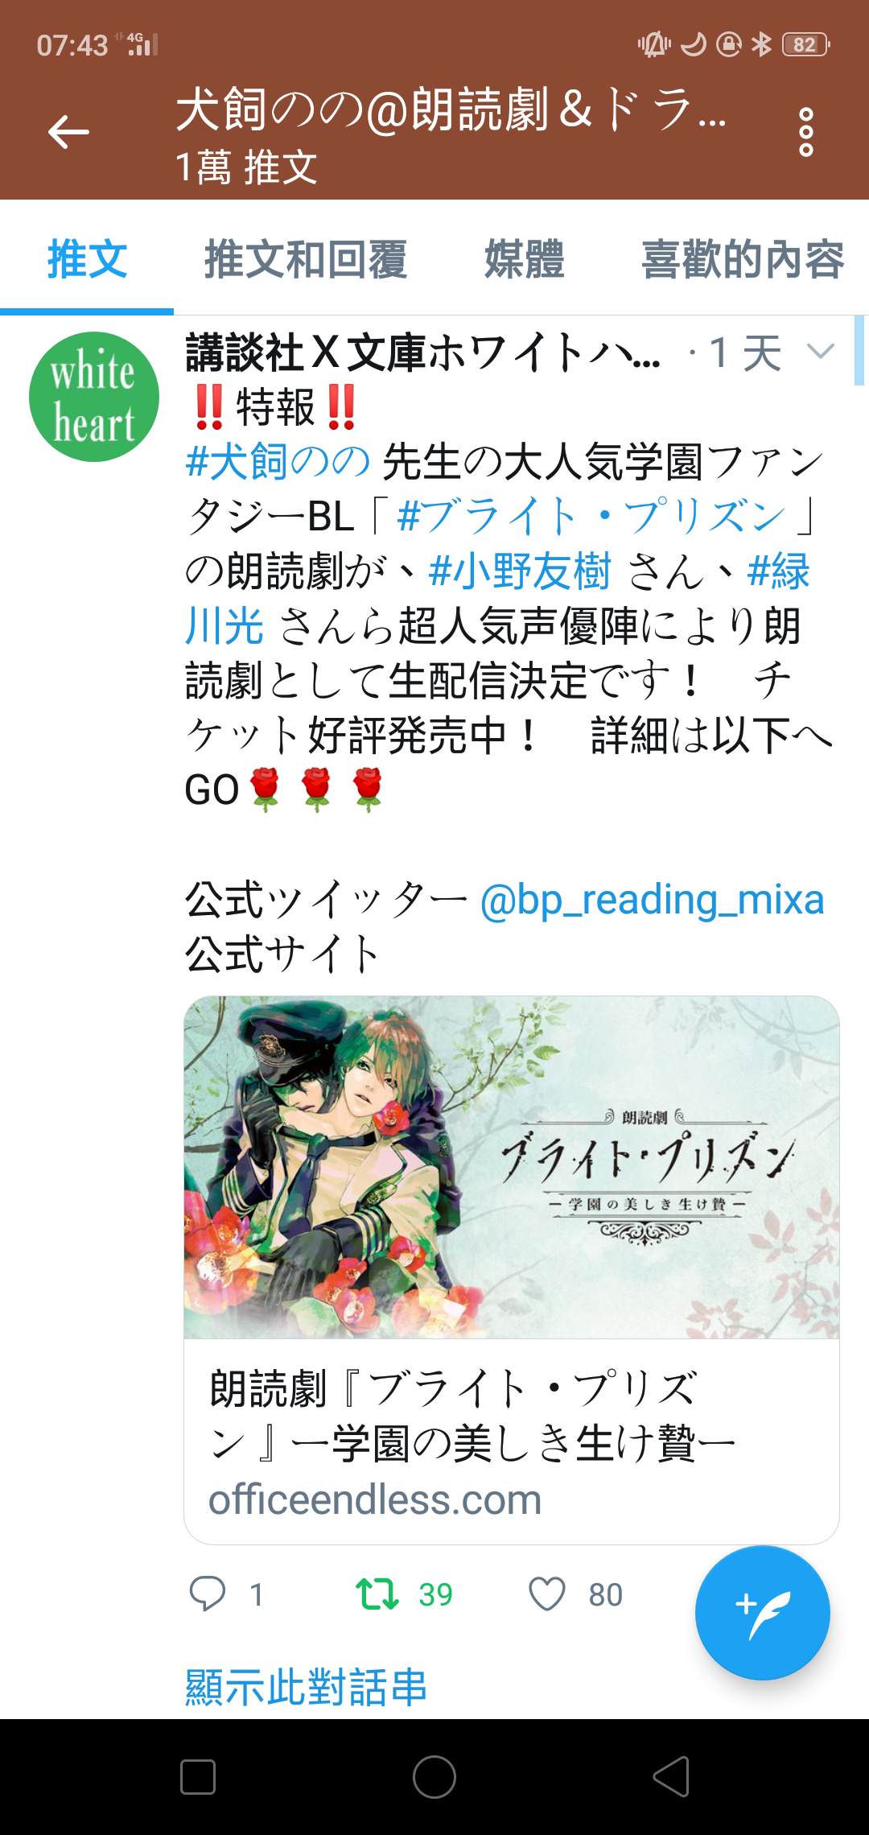Image resolution: width=869 pixels, height=1835 pixels.
Task: Retweet using the green arrows icon
Action: (377, 1594)
